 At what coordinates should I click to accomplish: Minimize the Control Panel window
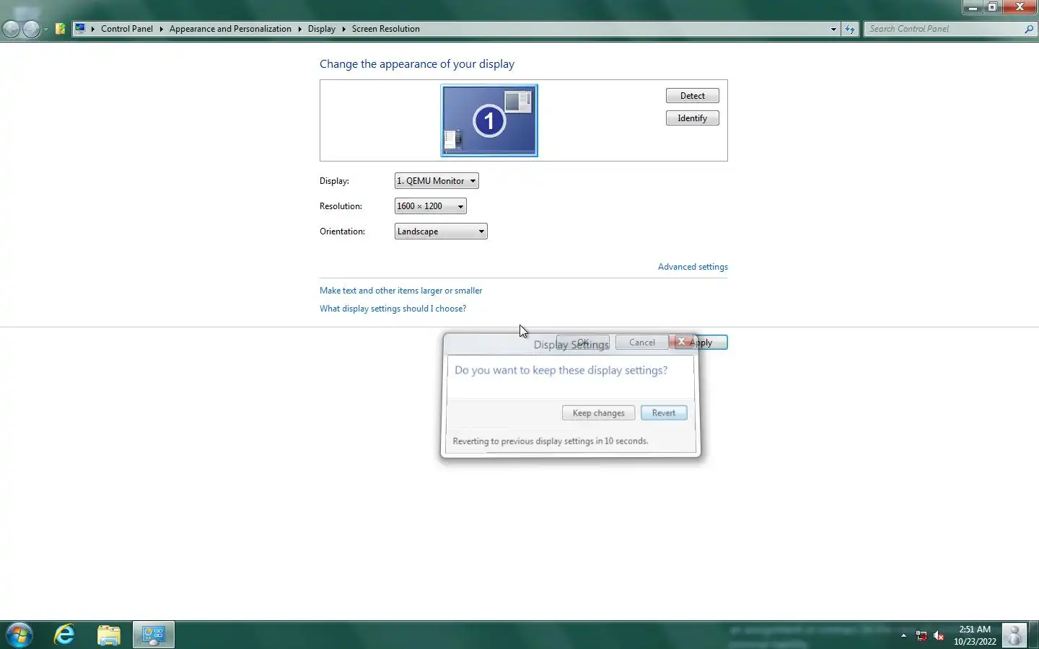point(973,7)
